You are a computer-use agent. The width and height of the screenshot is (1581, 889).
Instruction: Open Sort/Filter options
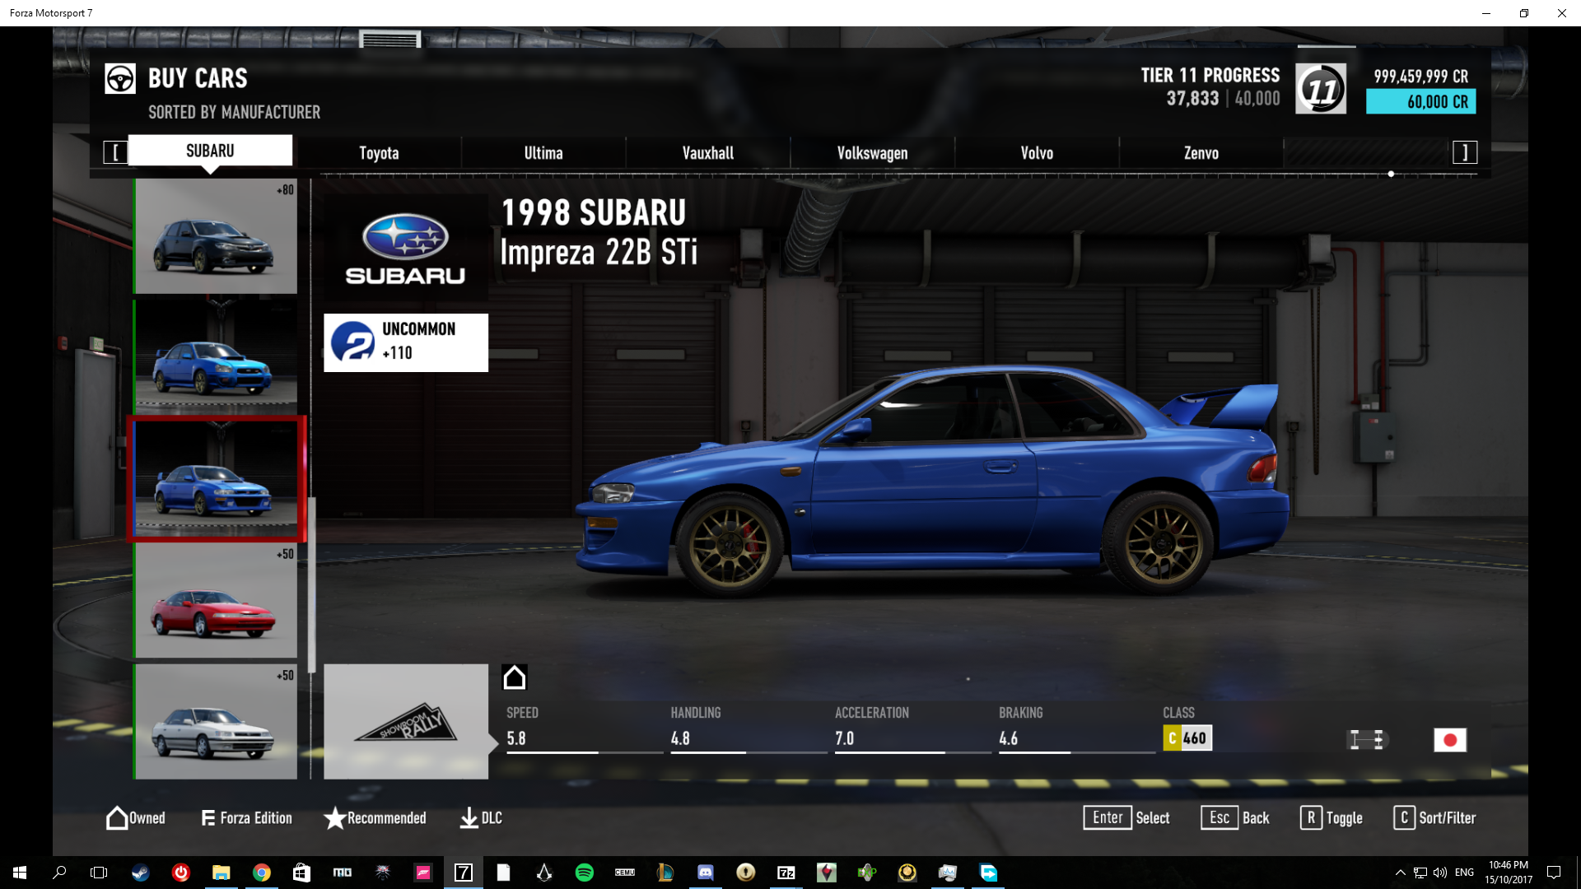tap(1434, 817)
